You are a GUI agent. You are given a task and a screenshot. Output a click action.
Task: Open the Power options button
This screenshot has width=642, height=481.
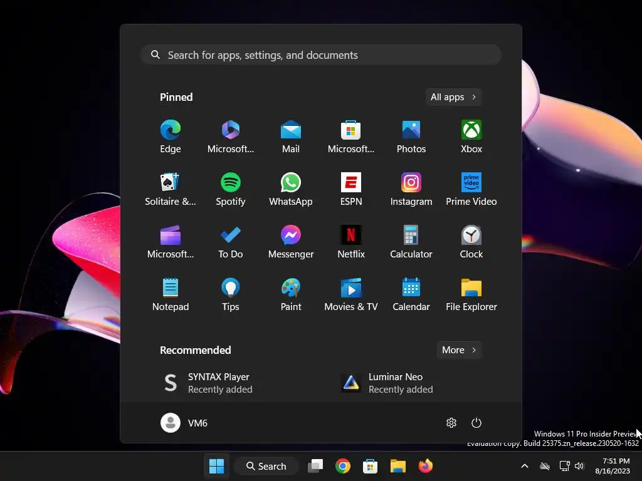pyautogui.click(x=476, y=423)
